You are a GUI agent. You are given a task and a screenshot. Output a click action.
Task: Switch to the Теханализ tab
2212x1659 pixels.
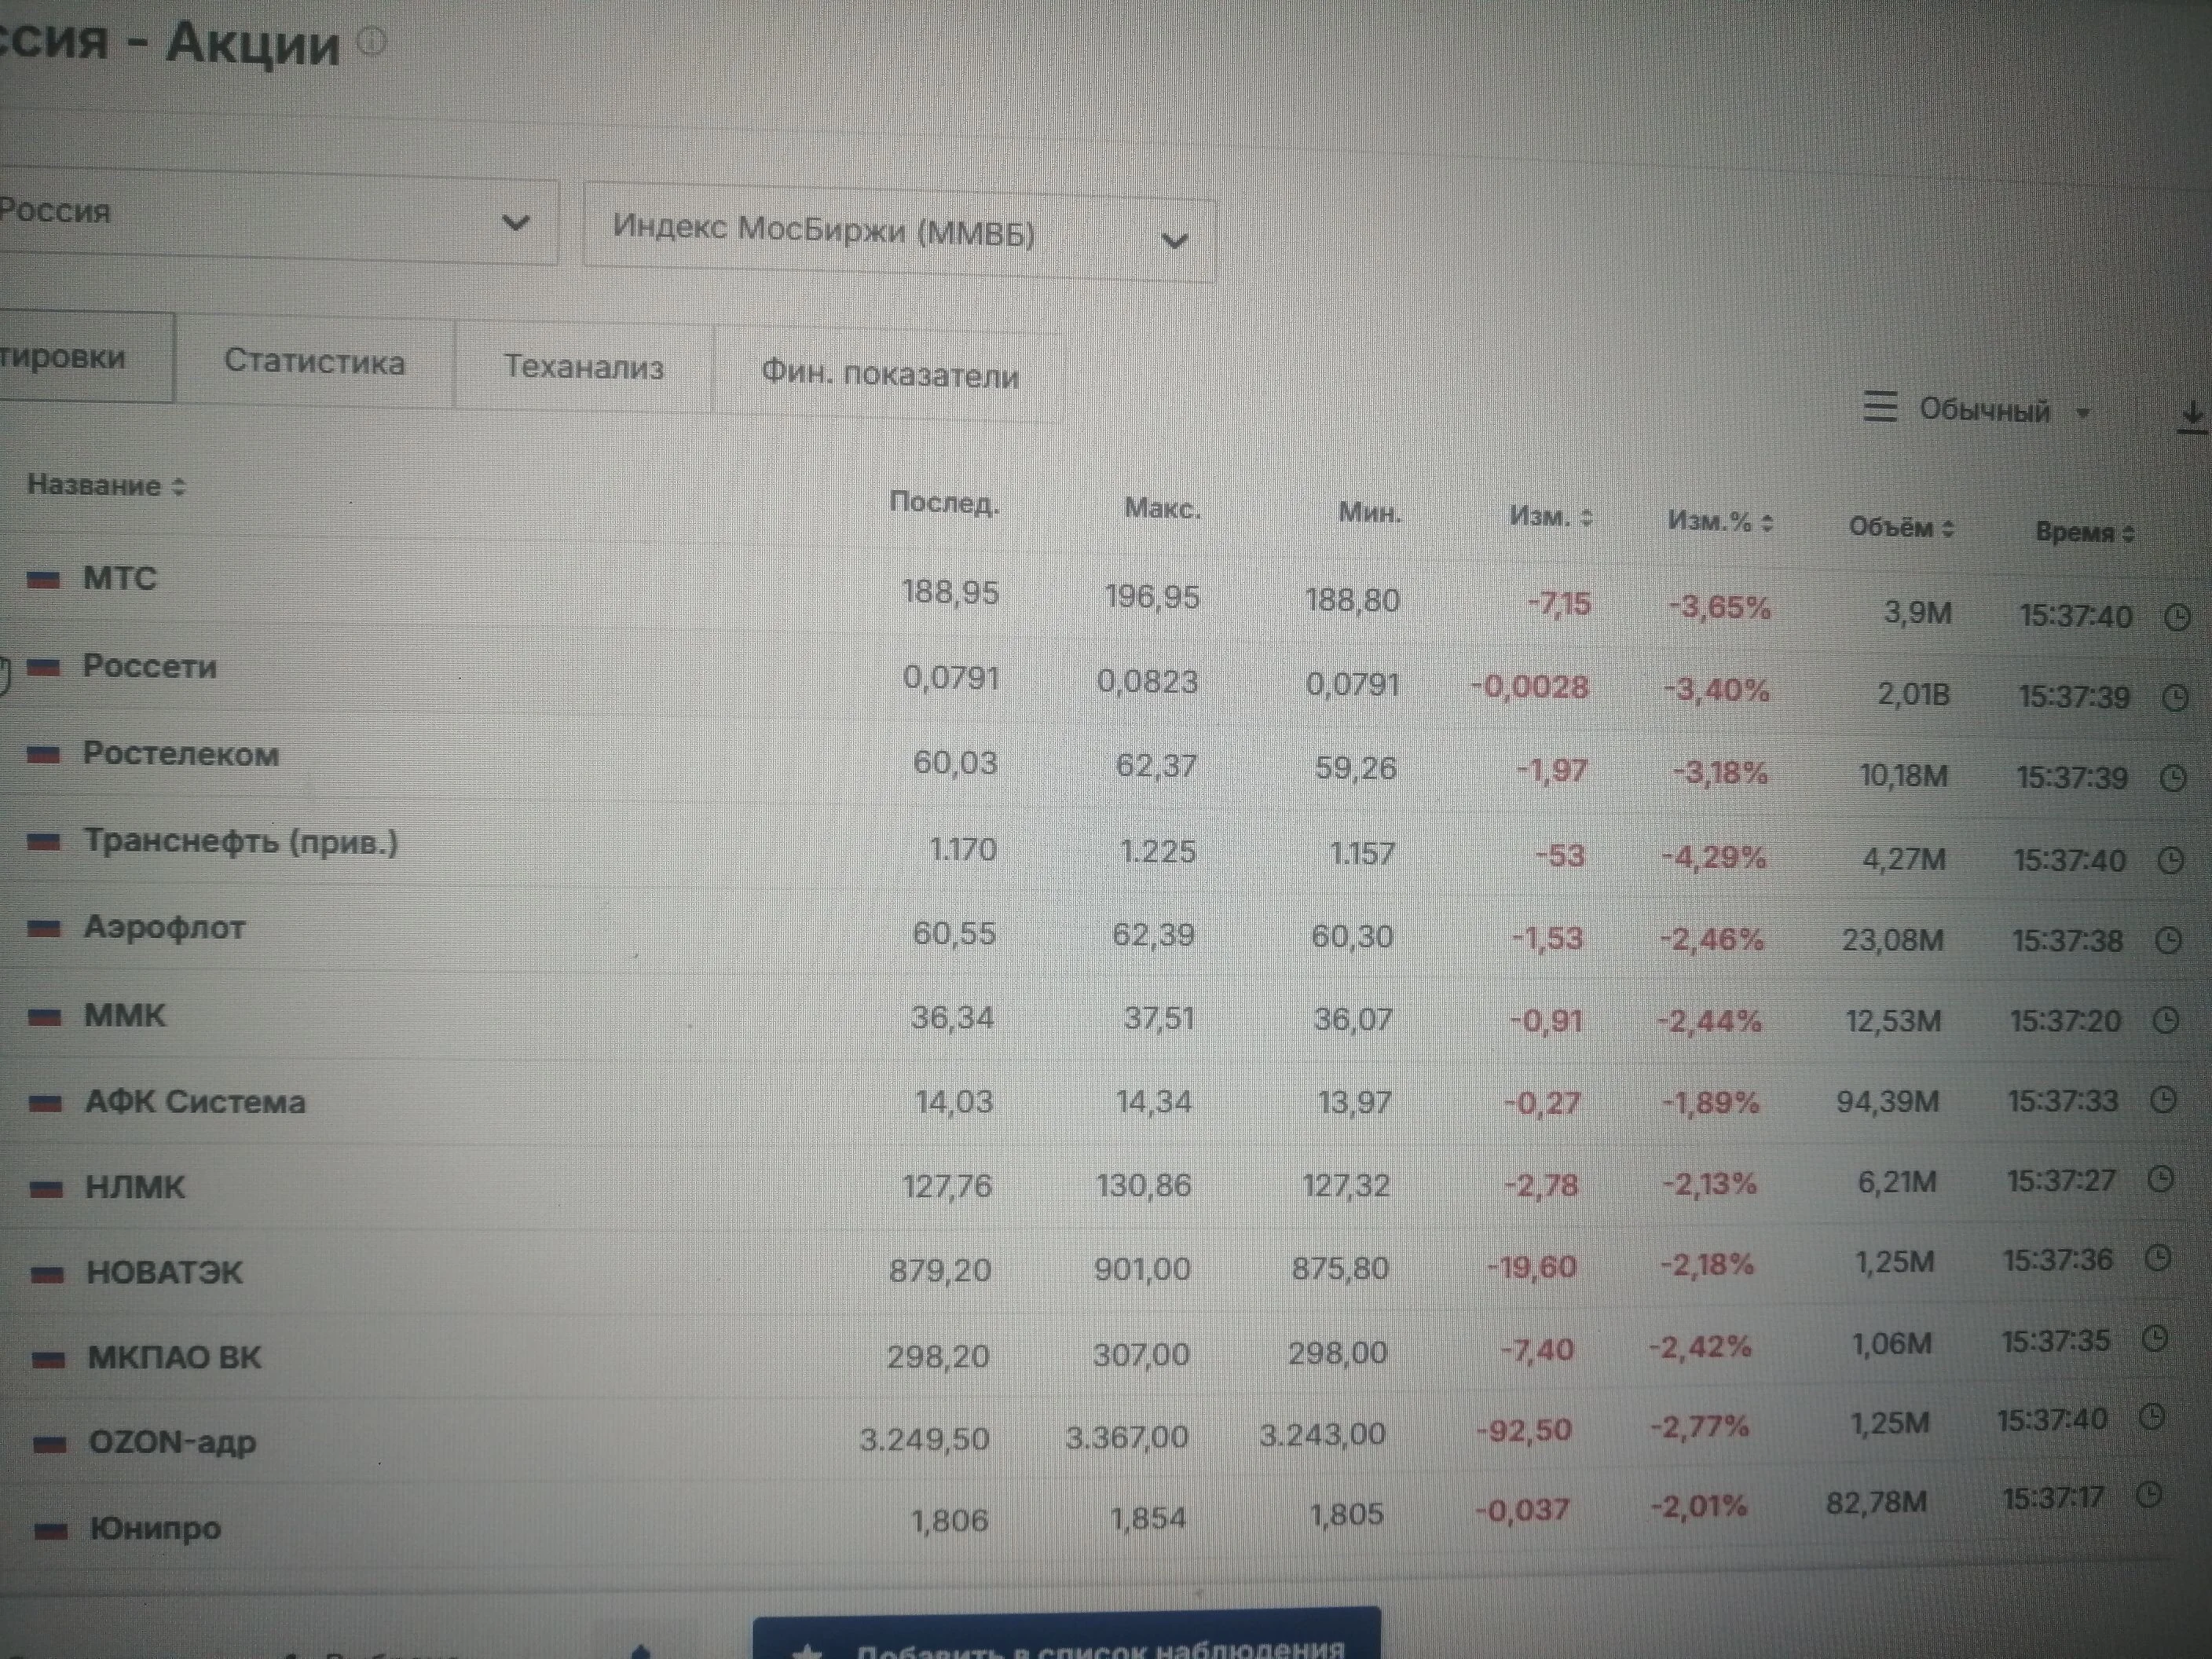tap(583, 367)
